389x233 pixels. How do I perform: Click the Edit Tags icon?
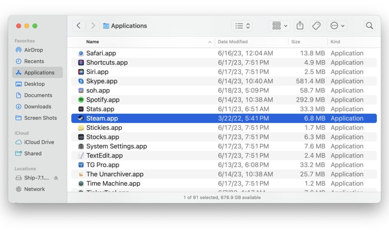click(x=316, y=26)
